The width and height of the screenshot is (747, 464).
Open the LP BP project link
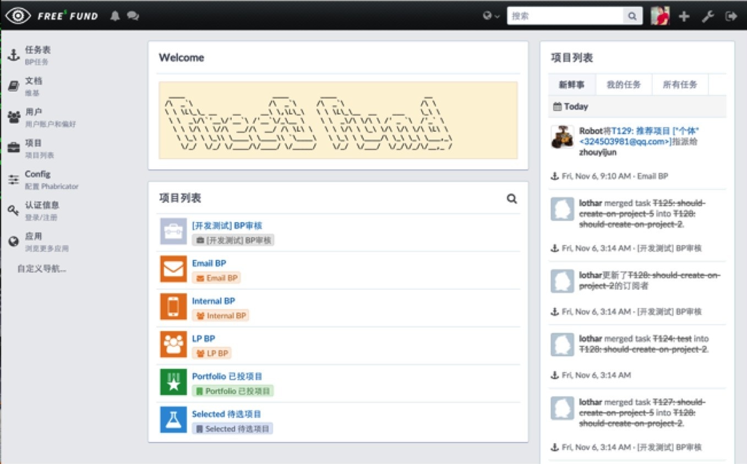point(203,339)
